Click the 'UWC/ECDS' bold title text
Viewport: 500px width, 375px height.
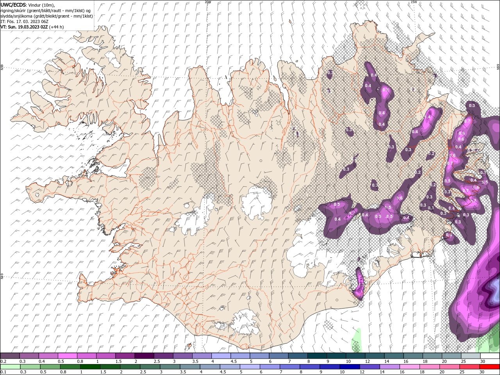13,4
